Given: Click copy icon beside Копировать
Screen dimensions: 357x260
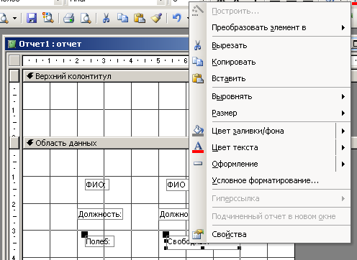Looking at the screenshot, I should point(198,62).
